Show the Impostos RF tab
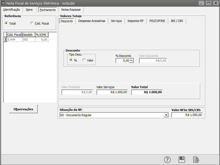The height and width of the screenshot is (165, 220). click(136, 21)
